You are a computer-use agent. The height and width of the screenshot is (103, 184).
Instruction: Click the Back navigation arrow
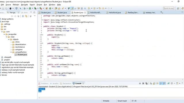[103, 8]
